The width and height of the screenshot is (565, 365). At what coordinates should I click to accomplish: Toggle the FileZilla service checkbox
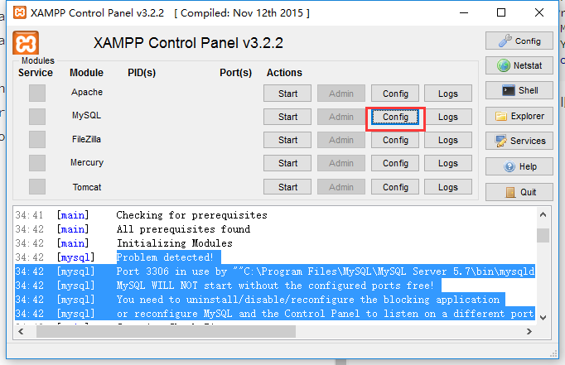(37, 140)
